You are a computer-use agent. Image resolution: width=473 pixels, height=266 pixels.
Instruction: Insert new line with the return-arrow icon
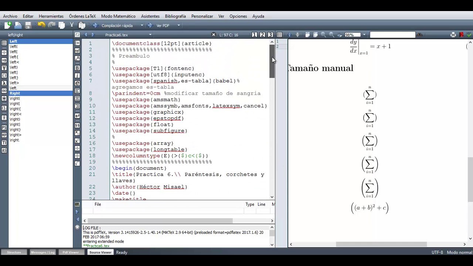[77, 116]
